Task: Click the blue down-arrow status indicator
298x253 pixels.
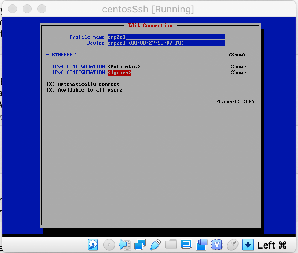Action: [x=247, y=245]
